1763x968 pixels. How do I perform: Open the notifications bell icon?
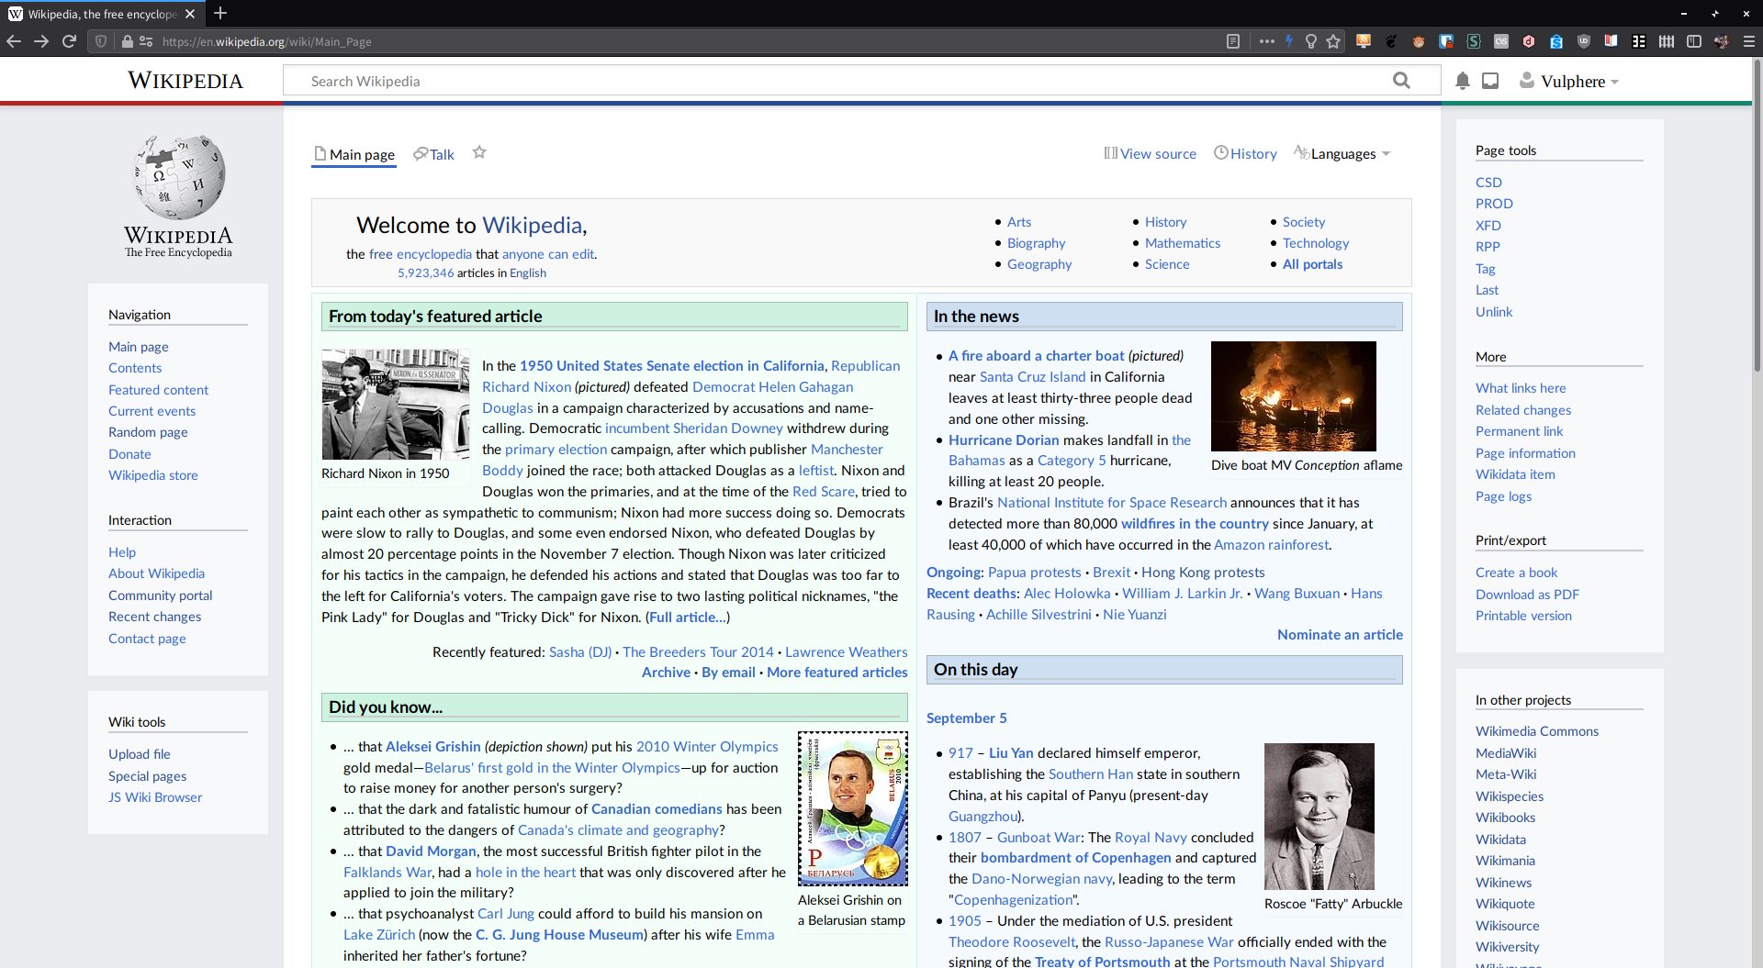tap(1463, 81)
